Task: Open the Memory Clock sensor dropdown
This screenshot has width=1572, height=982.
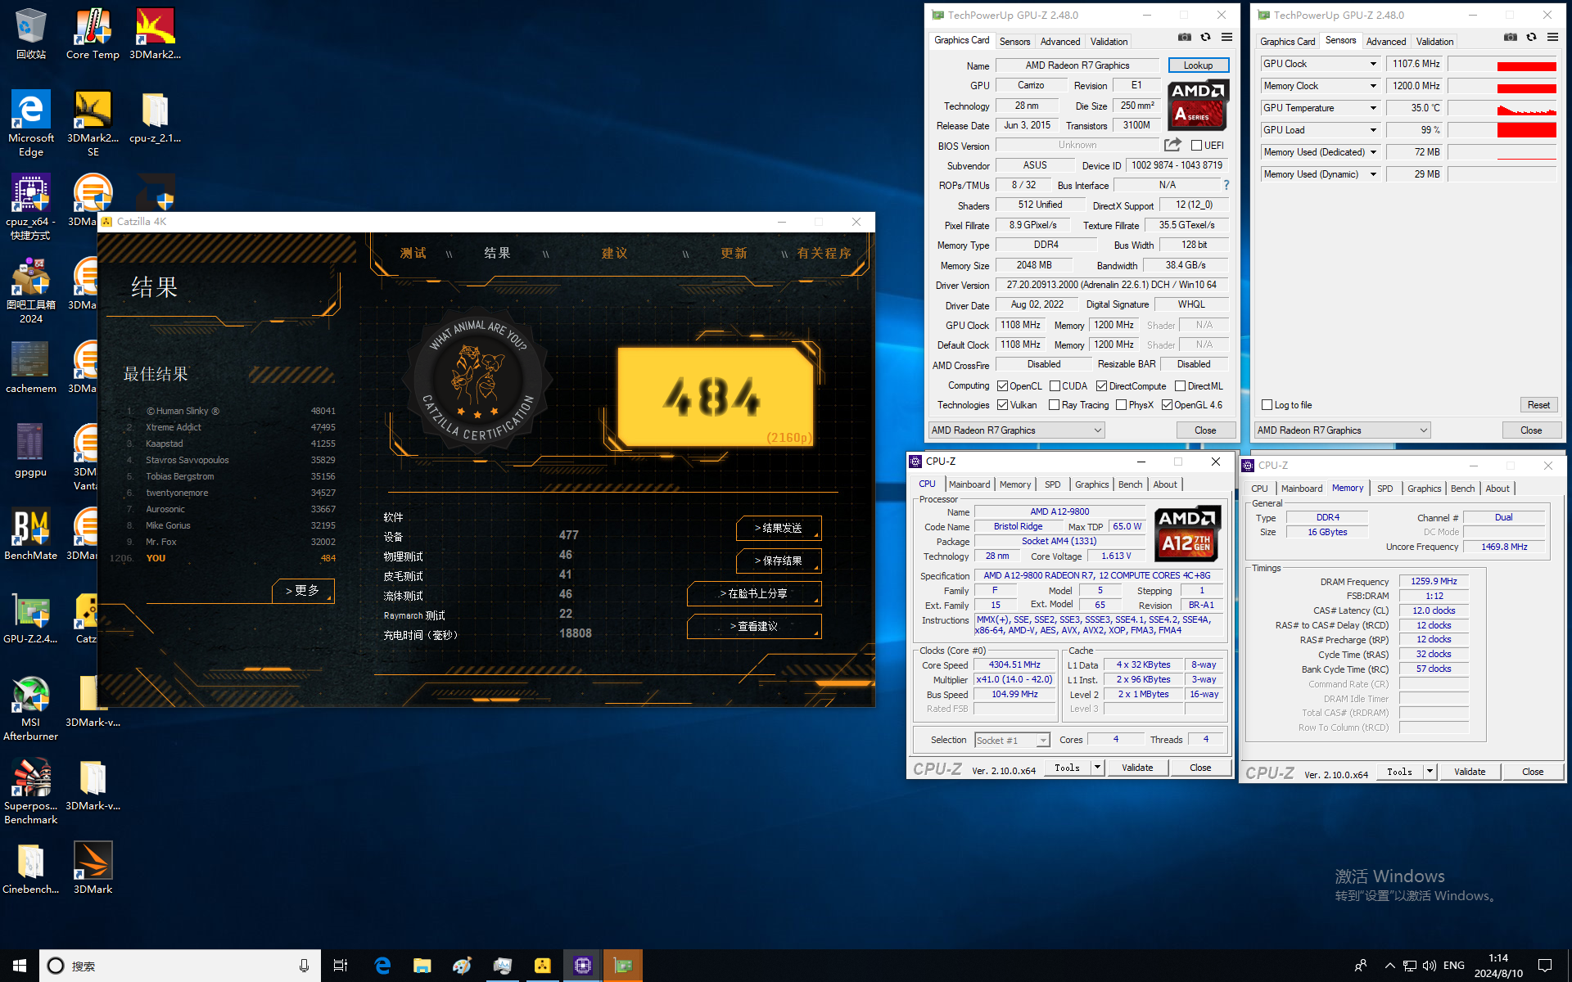Action: [x=1373, y=86]
